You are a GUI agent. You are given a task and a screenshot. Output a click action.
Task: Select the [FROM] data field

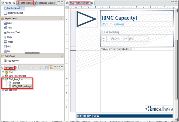click(x=115, y=39)
